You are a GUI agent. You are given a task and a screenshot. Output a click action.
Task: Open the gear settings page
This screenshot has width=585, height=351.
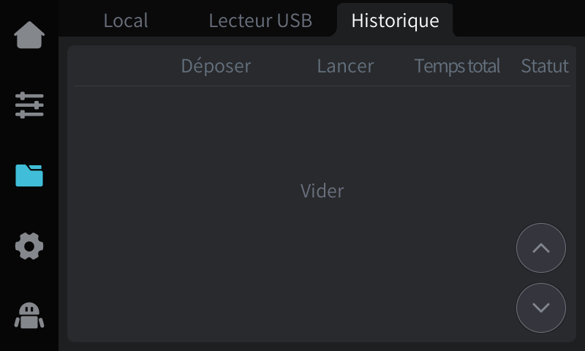point(29,246)
